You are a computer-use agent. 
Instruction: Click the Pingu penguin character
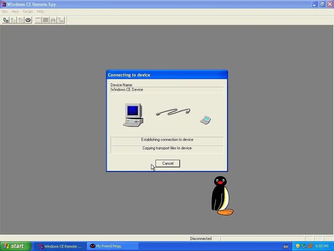pos(222,195)
